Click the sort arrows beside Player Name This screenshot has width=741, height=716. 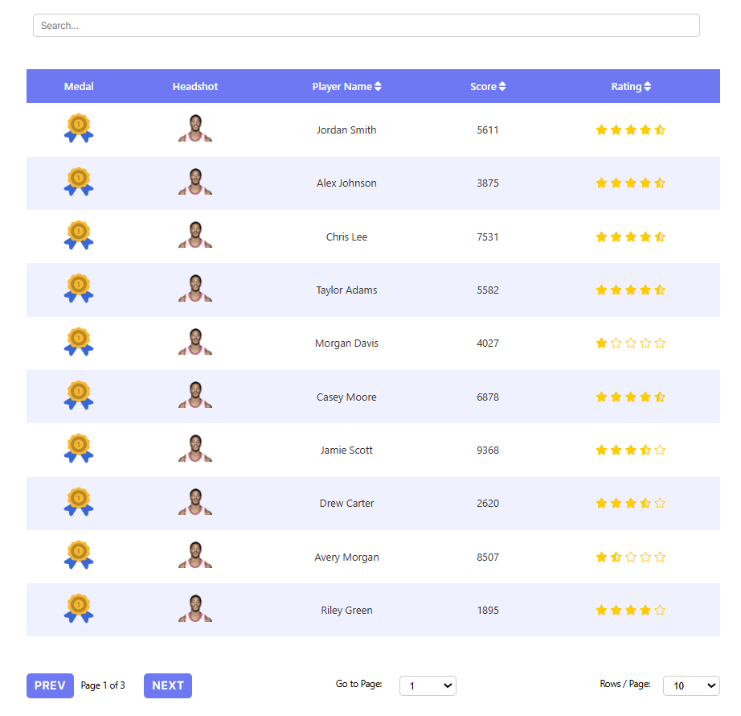click(x=378, y=87)
